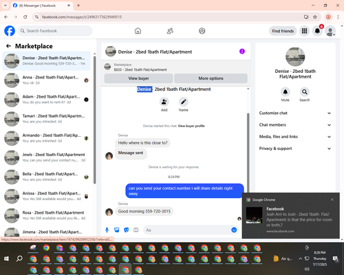The height and width of the screenshot is (275, 344).
Task: Expand Media, files and links section
Action: tap(295, 137)
